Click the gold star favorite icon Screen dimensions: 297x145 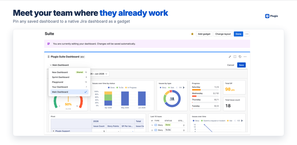[x=192, y=34]
